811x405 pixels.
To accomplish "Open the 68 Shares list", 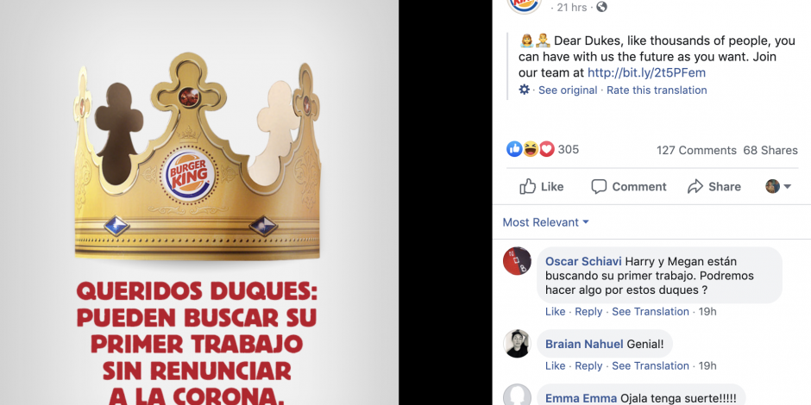I will 770,150.
